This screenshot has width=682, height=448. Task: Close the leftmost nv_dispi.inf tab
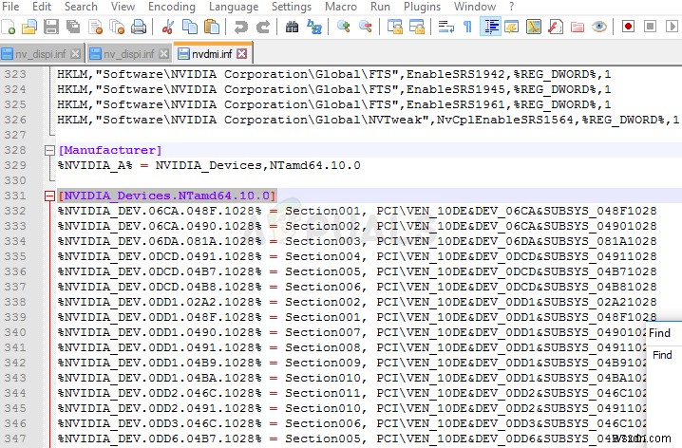[75, 54]
